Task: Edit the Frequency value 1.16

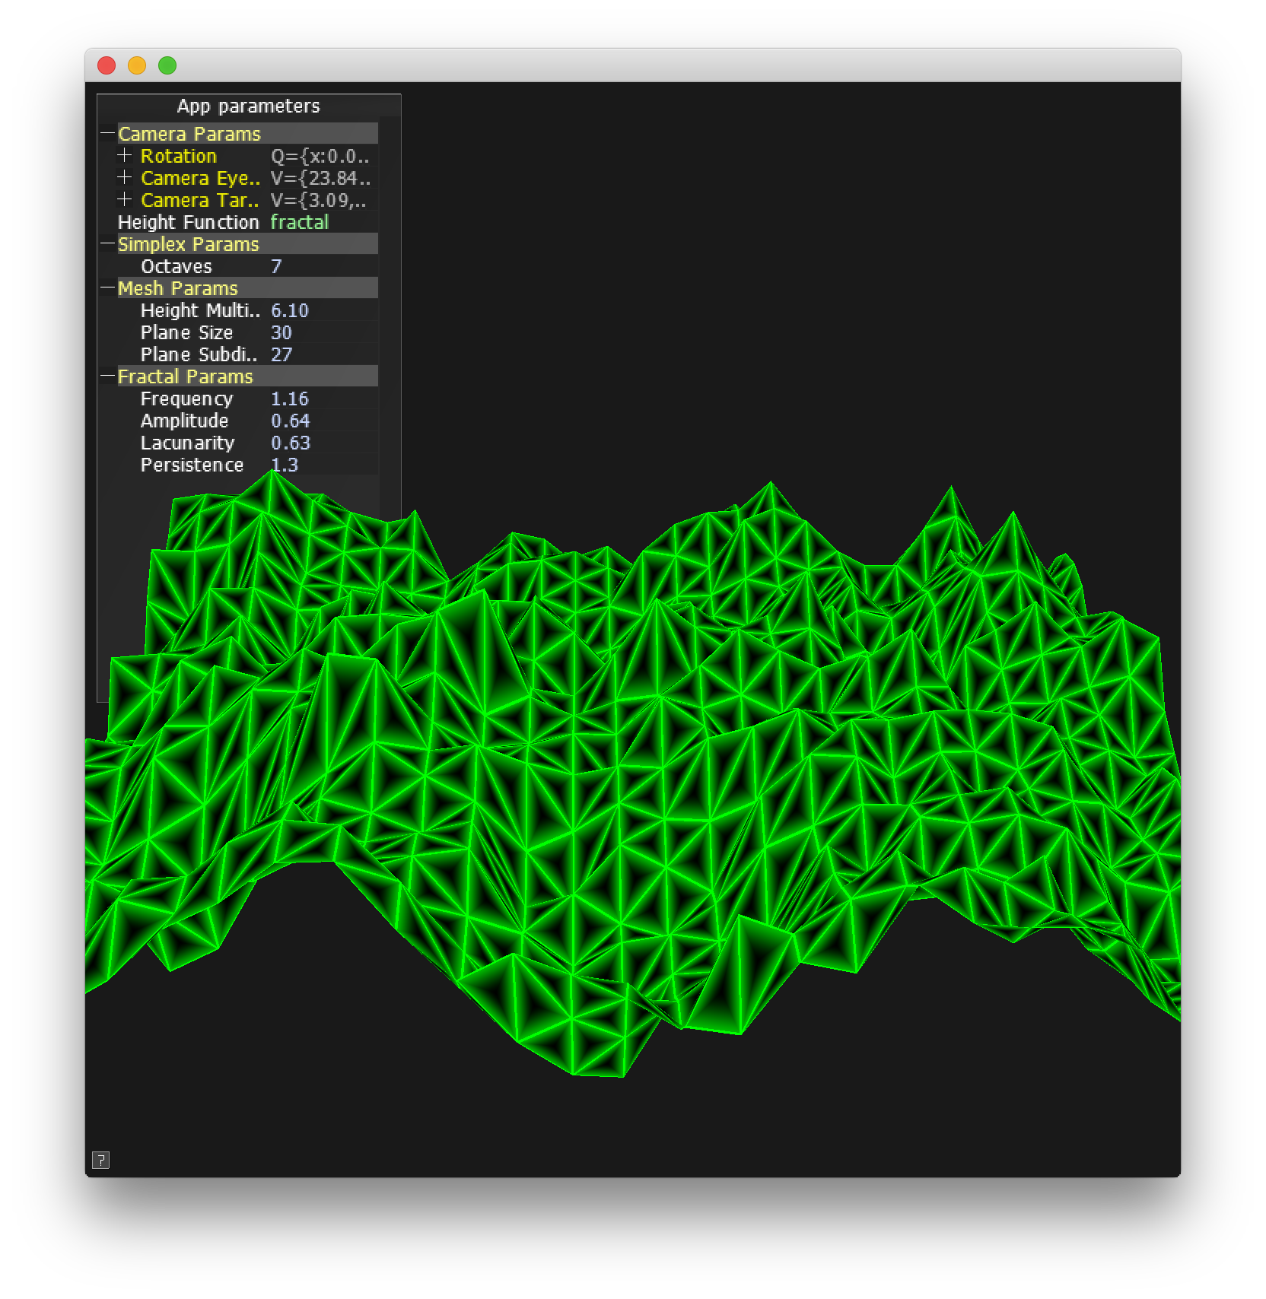Action: (x=289, y=399)
